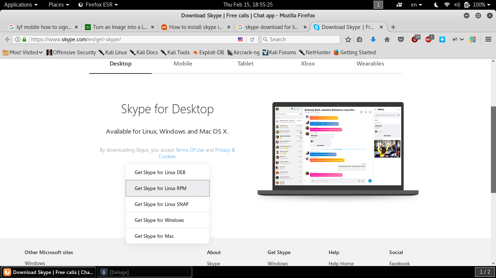Image resolution: width=496 pixels, height=278 pixels.
Task: Open the Firefox ESR app menu
Action: [98, 5]
